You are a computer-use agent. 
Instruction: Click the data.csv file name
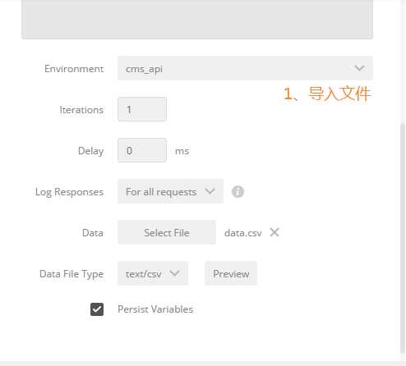243,233
